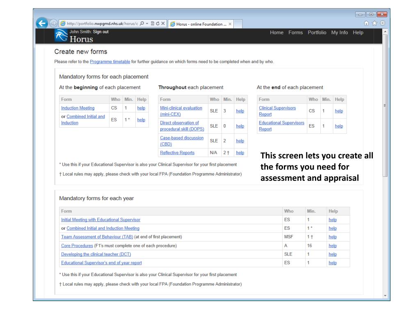420x315 pixels.
Task: Click 'Mandatory forms for each year' heading
Action: 96,199
